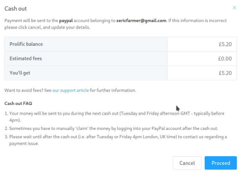Click the Proceed button
The height and width of the screenshot is (177, 242).
click(221, 163)
